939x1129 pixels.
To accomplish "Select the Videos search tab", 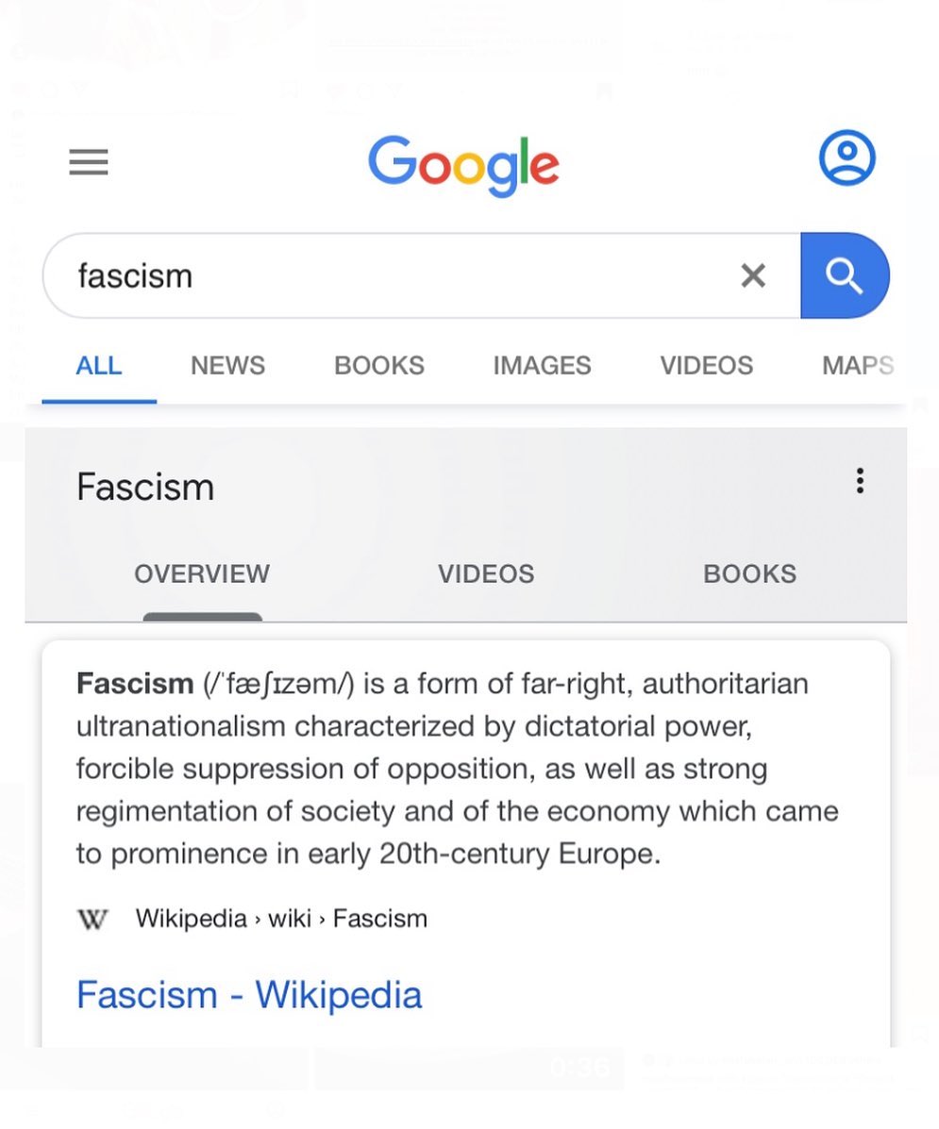I will pos(707,366).
